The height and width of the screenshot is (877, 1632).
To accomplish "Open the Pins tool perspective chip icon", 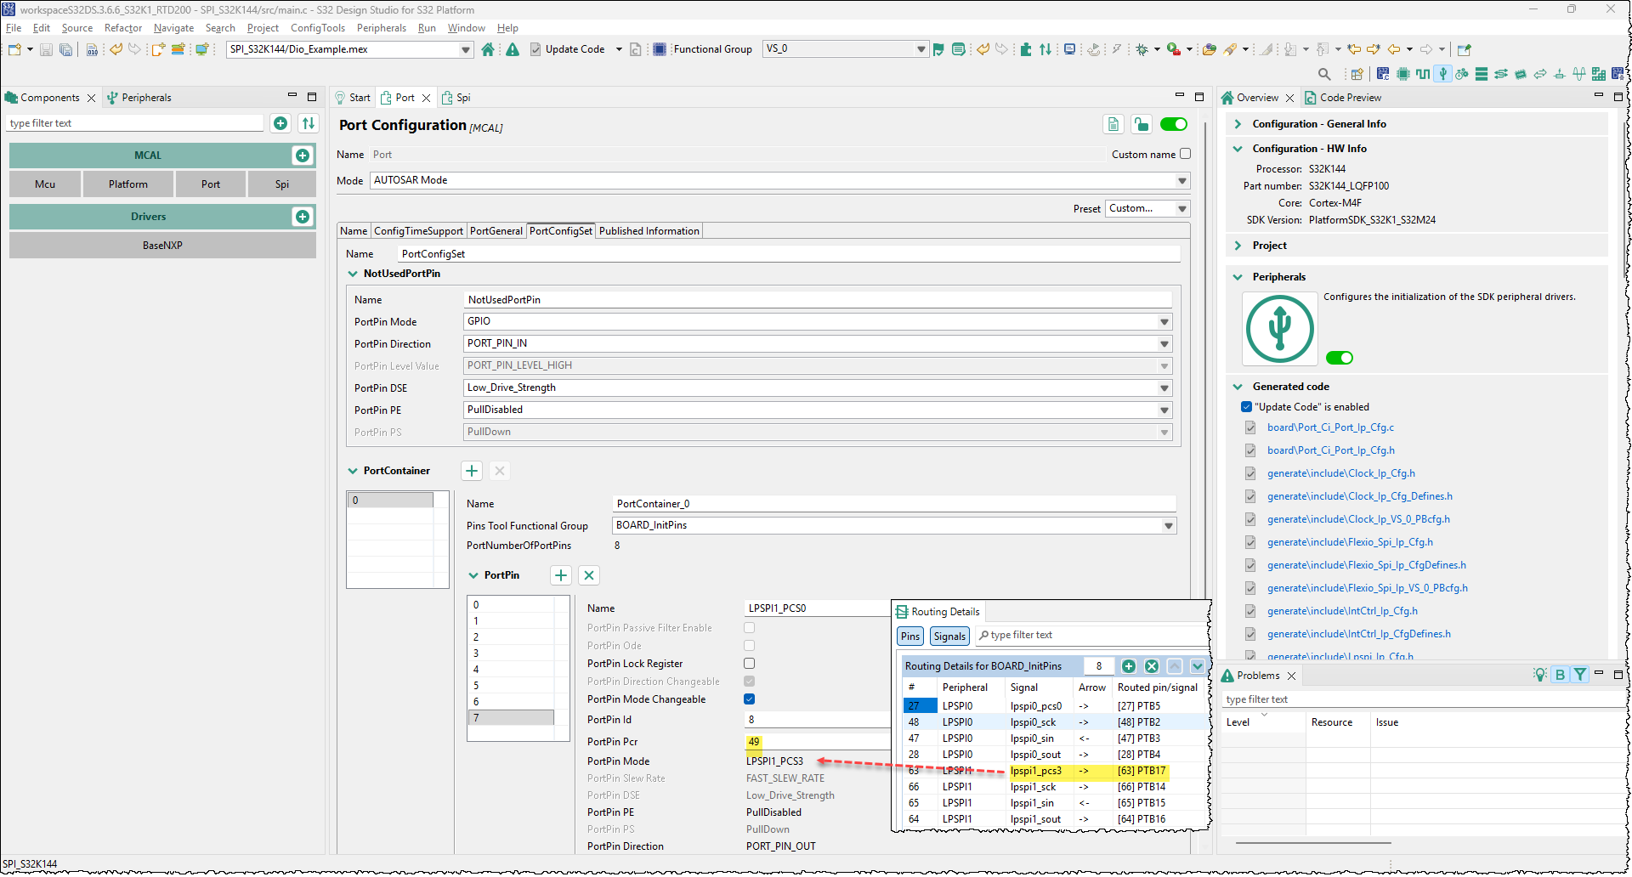I will pos(1403,74).
